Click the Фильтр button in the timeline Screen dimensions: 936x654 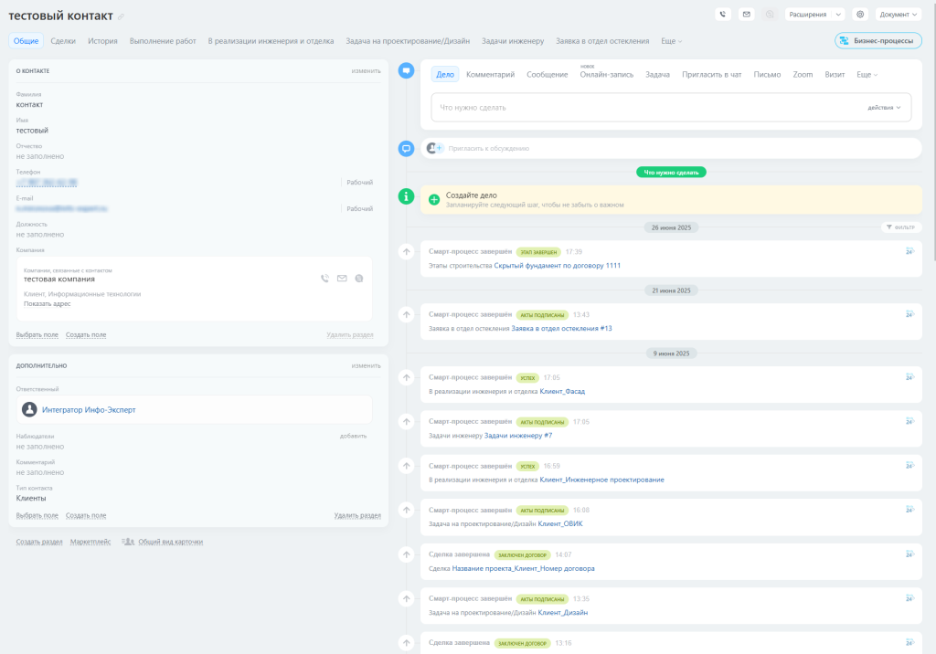pyautogui.click(x=900, y=227)
